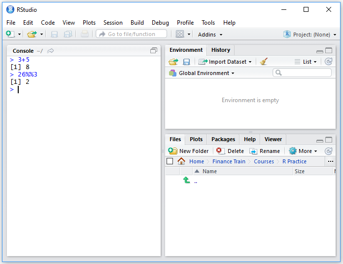Image resolution: width=343 pixels, height=264 pixels.
Task: Go to parent directory '..' link
Action: pos(196,182)
